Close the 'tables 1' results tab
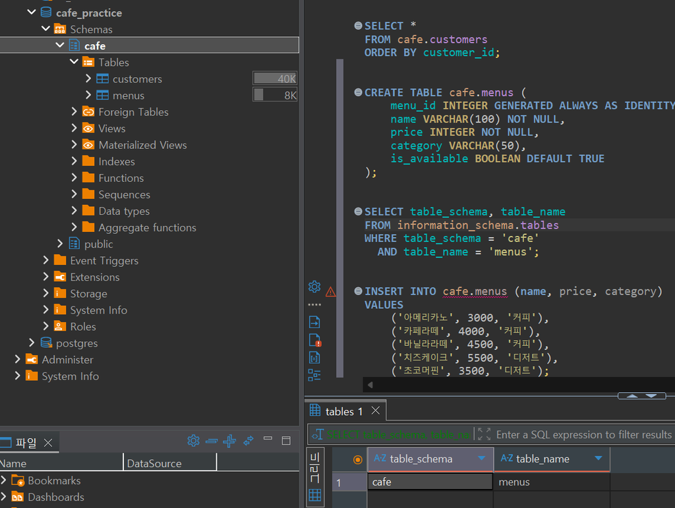This screenshot has height=508, width=675. point(375,410)
